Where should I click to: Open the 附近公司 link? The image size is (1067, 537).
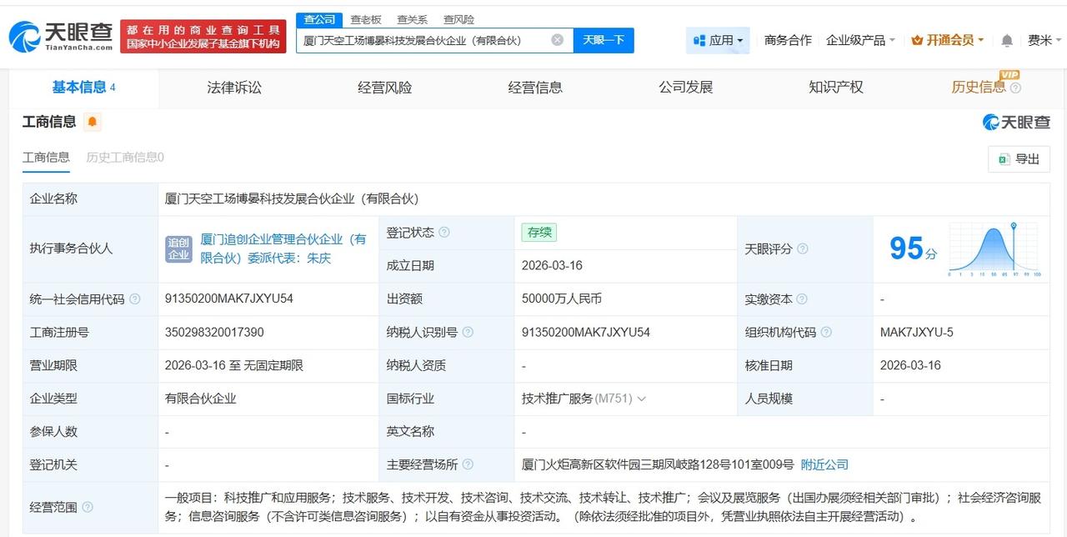[x=824, y=464]
